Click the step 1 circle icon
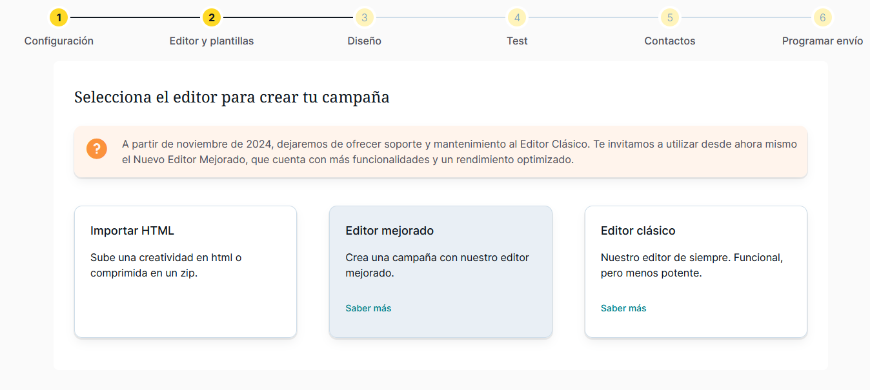 click(59, 17)
